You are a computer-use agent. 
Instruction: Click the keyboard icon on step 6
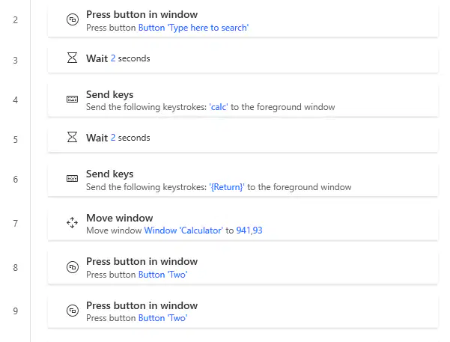72,178
